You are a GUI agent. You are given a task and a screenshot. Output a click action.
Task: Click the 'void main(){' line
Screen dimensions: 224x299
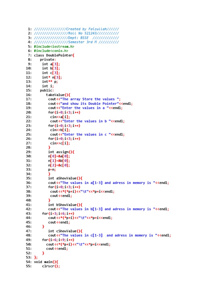[46, 262]
